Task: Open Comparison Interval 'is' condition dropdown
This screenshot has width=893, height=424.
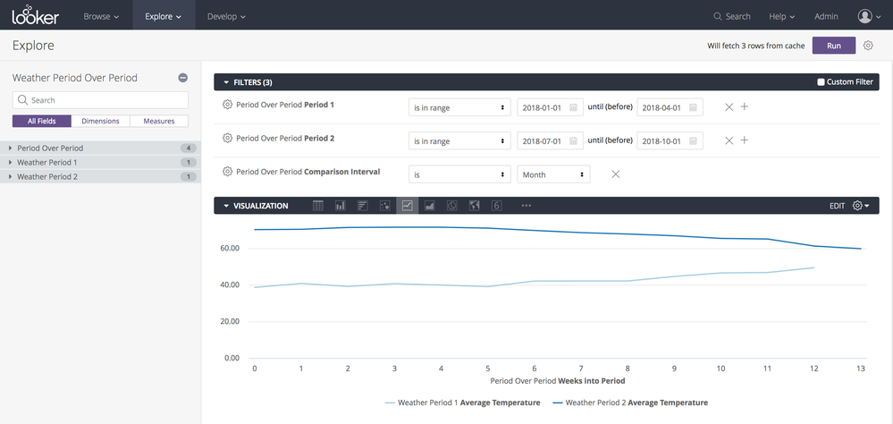Action: point(459,174)
